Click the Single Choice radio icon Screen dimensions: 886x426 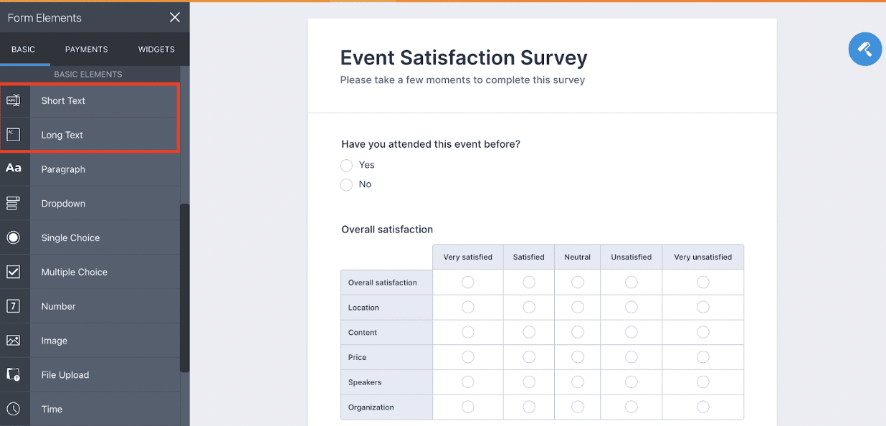pyautogui.click(x=14, y=237)
